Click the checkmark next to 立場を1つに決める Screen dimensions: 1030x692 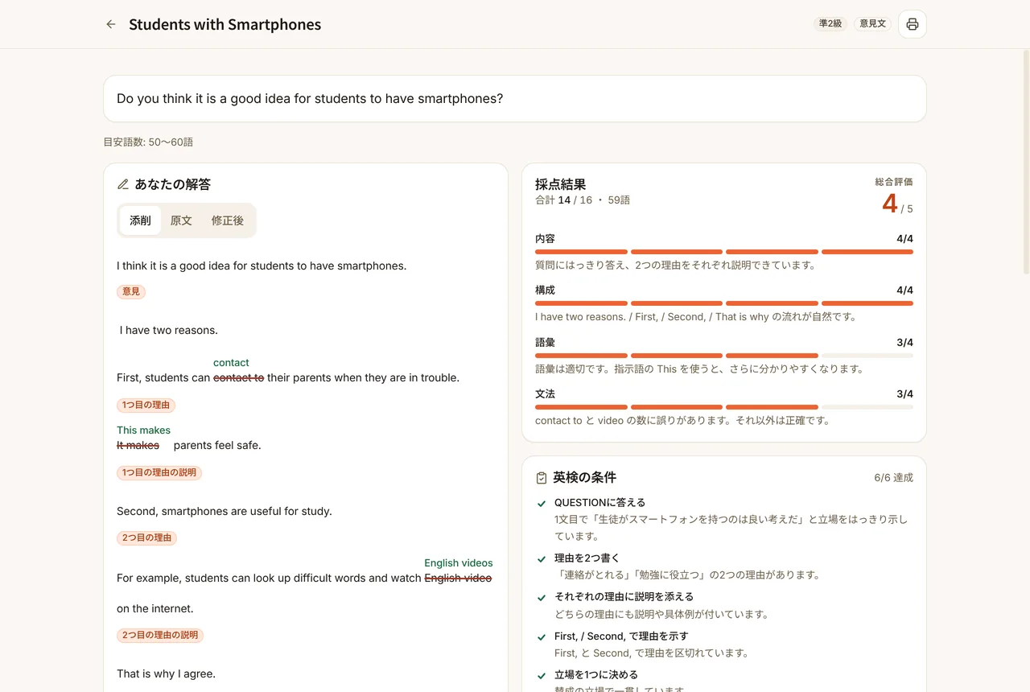[x=542, y=676]
